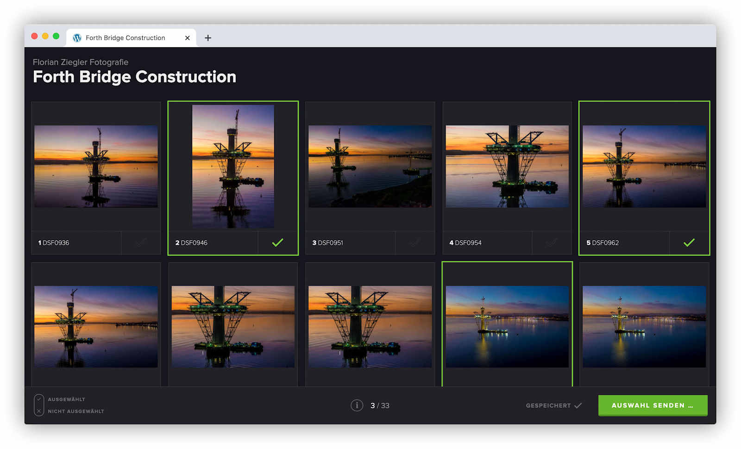Click the Gespeichert saved status indicator
Screen dimensions: 741x449
553,405
